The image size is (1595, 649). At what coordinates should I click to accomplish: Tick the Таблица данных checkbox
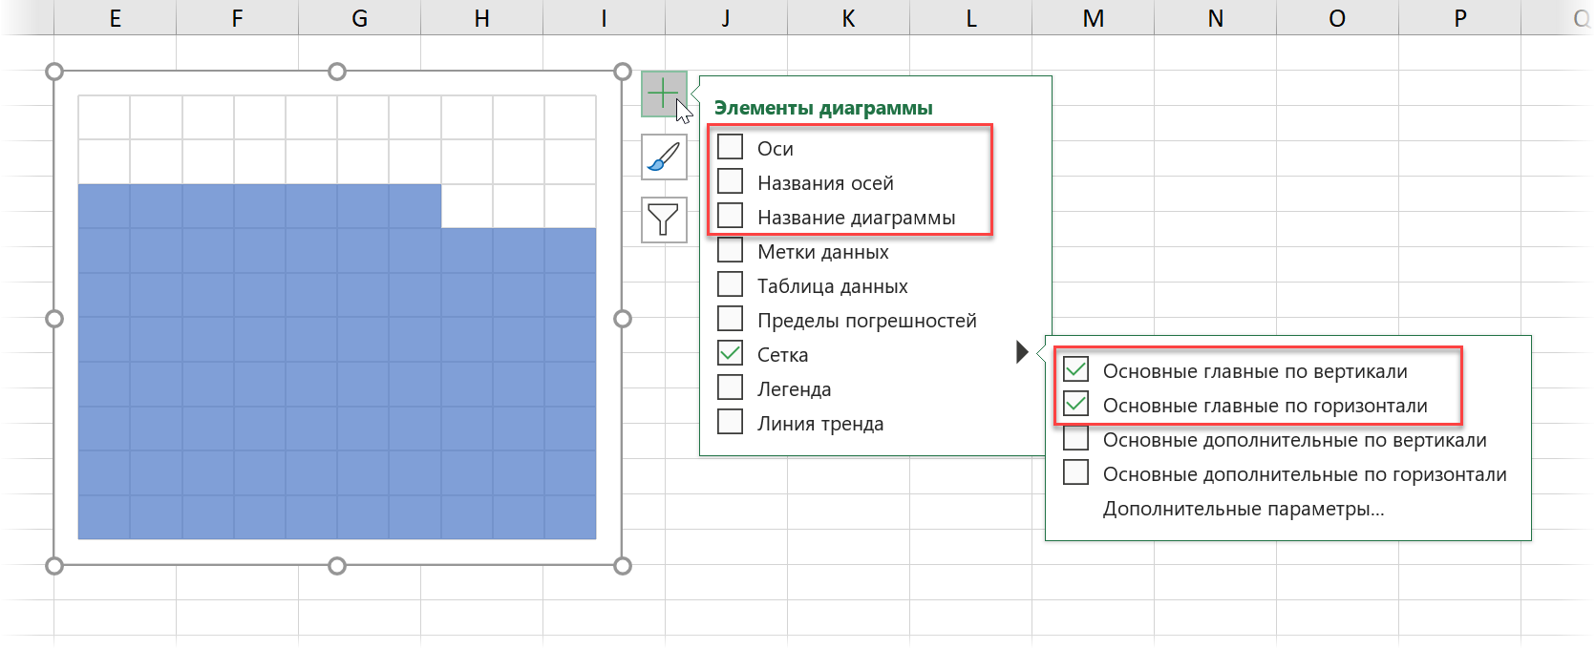click(731, 284)
